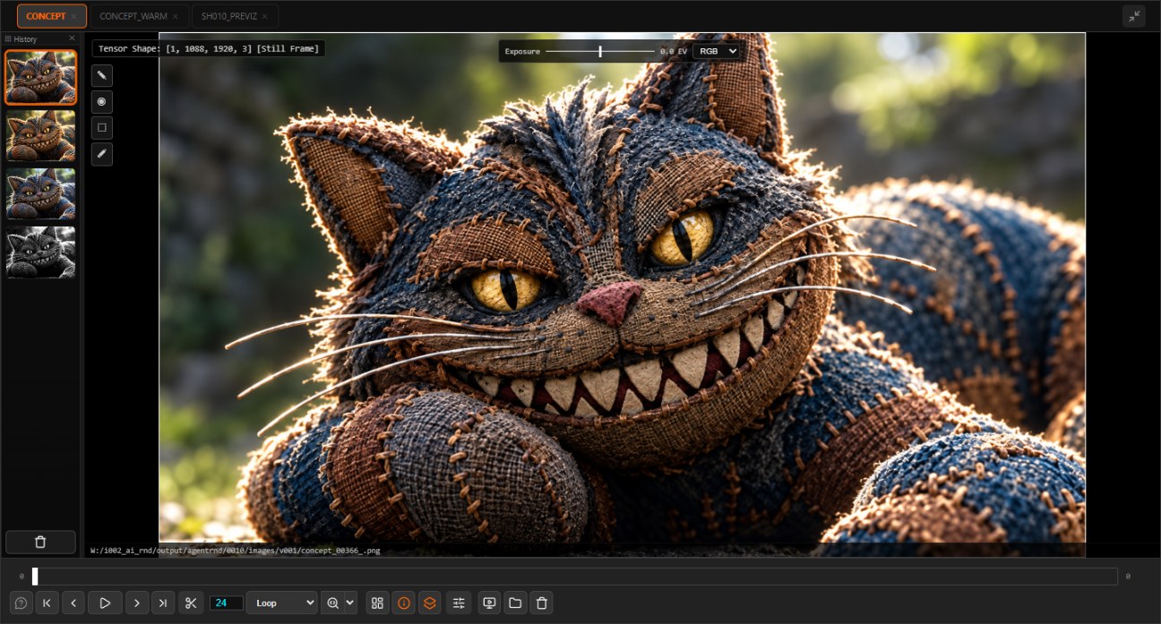Click the Tensor Shape info label
1161x624 pixels.
click(209, 48)
